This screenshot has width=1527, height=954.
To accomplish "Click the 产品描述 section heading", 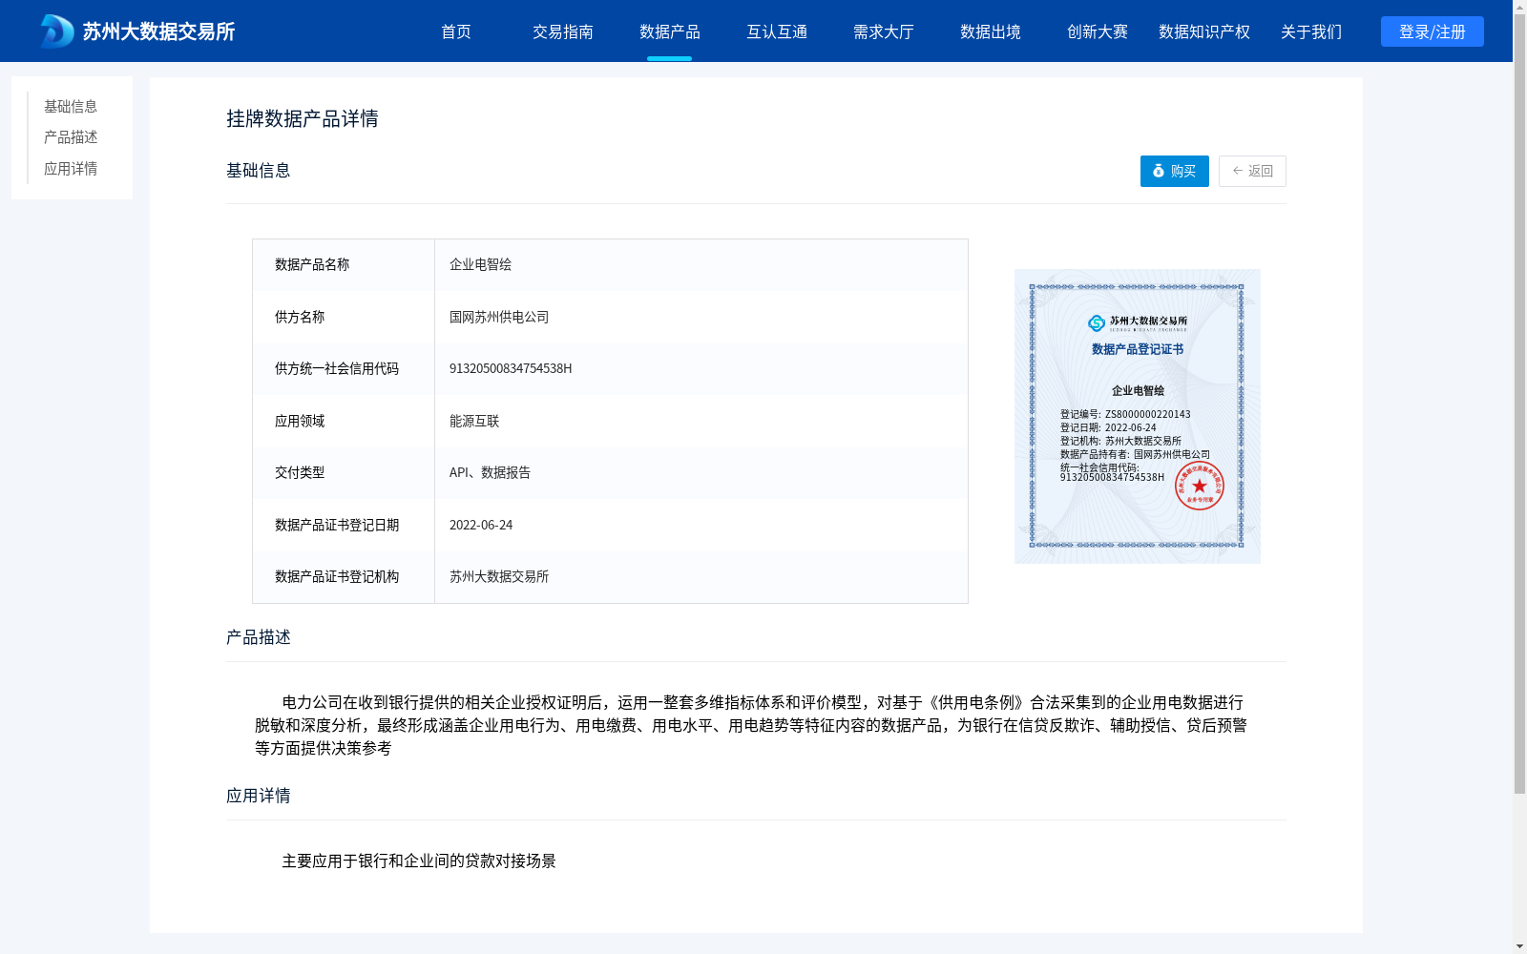I will click(x=259, y=637).
